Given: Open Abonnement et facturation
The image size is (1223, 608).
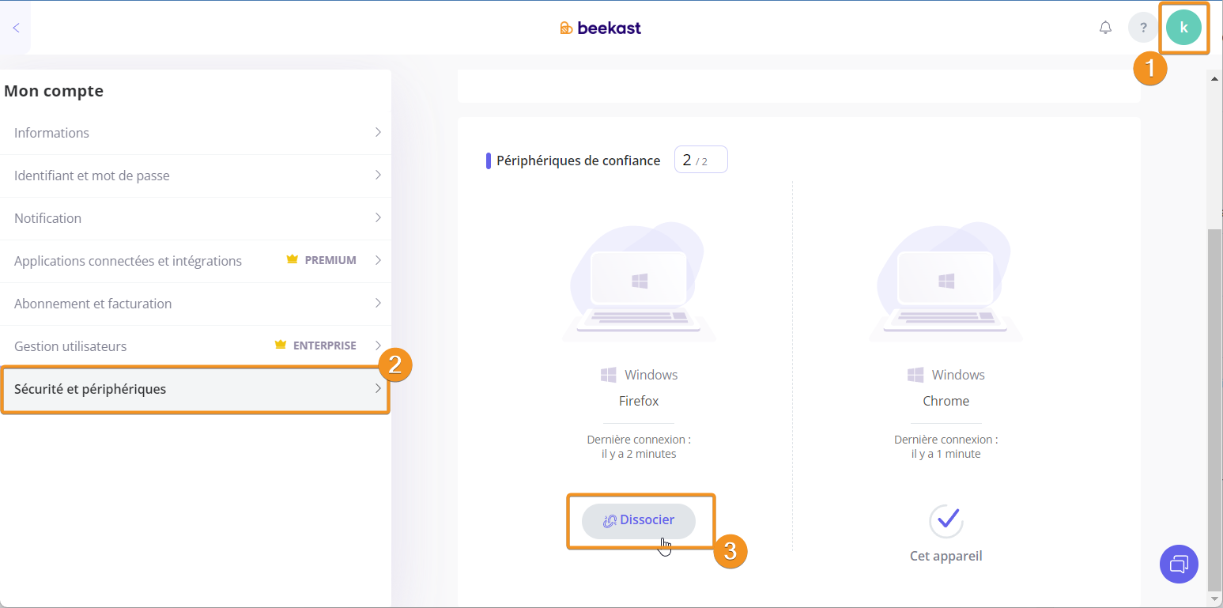Looking at the screenshot, I should point(195,304).
